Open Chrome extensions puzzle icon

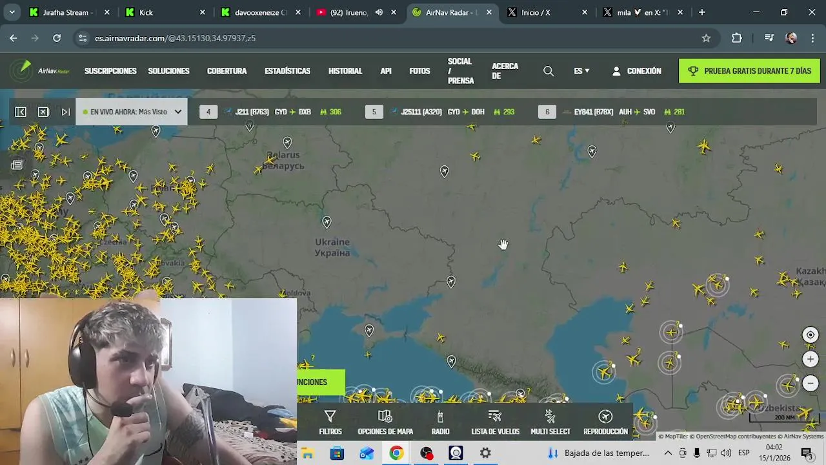[x=737, y=38]
